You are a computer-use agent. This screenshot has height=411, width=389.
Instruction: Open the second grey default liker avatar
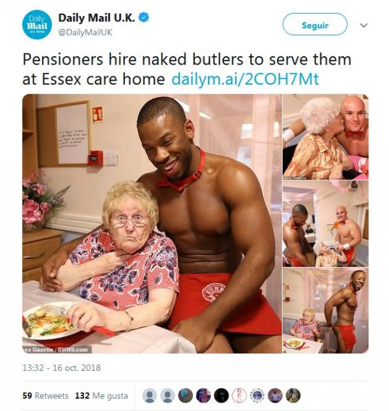point(168,395)
